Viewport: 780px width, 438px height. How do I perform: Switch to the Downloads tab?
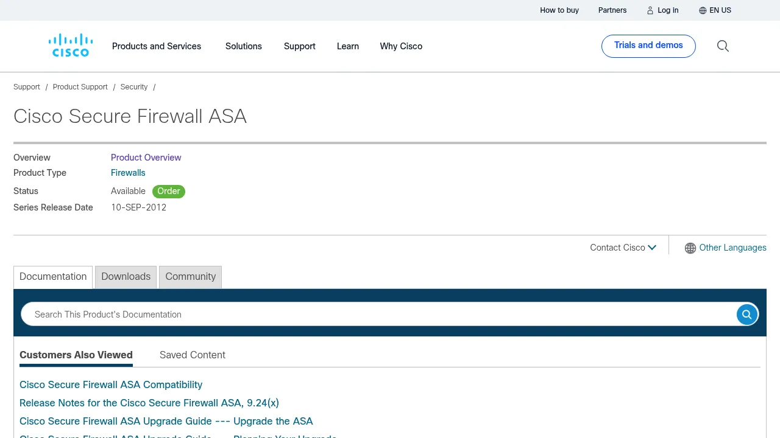(126, 277)
